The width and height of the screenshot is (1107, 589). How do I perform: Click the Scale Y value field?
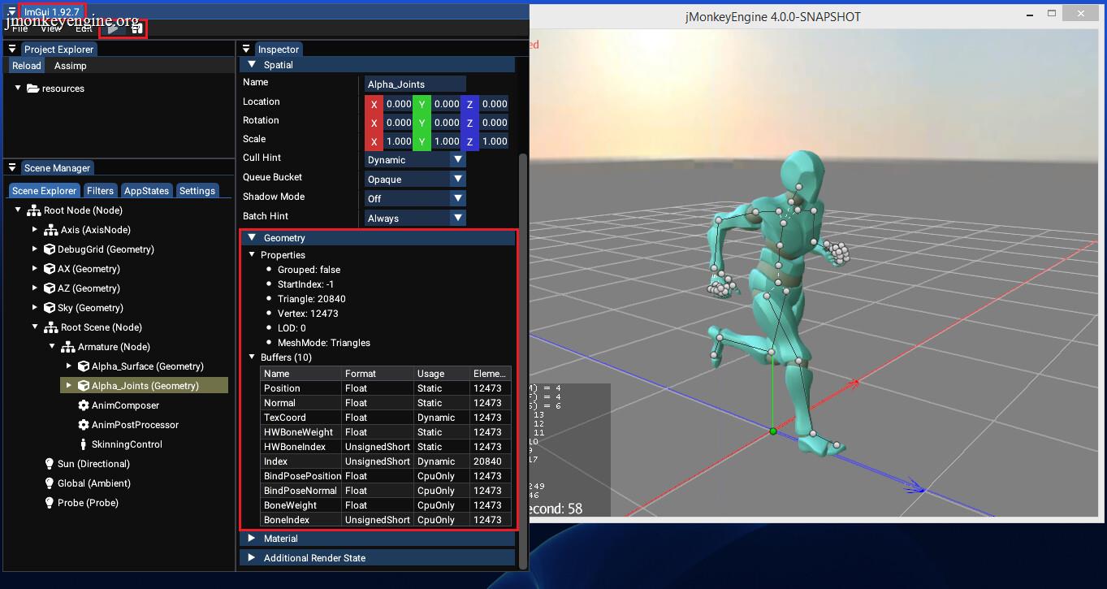pos(446,141)
